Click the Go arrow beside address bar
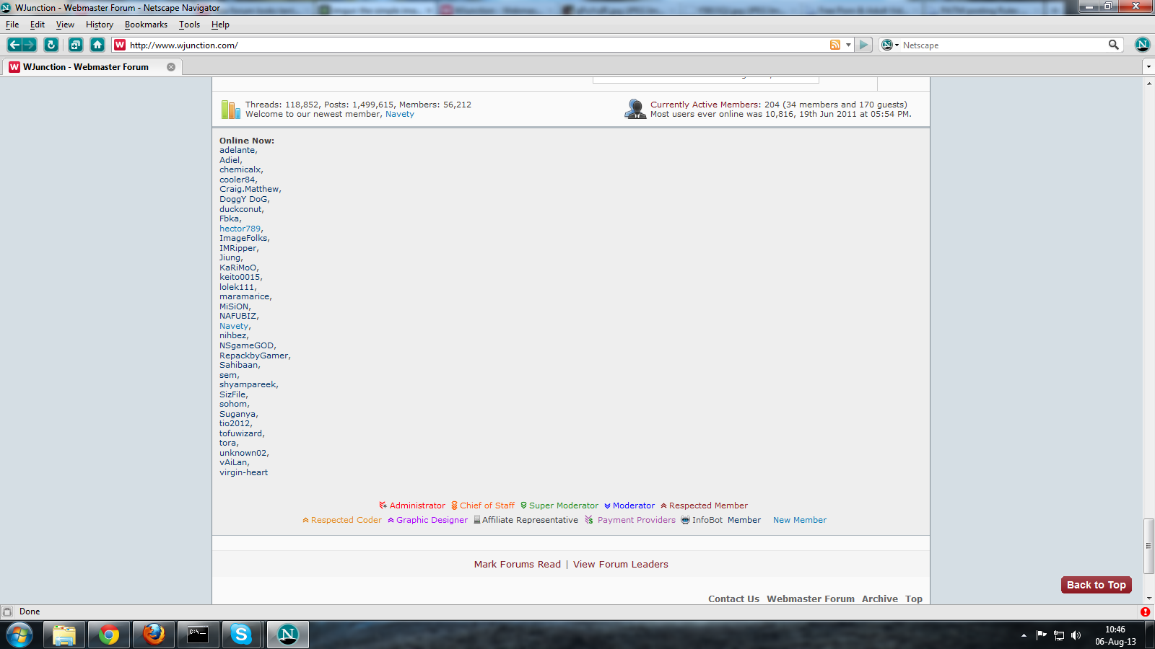 [x=864, y=45]
